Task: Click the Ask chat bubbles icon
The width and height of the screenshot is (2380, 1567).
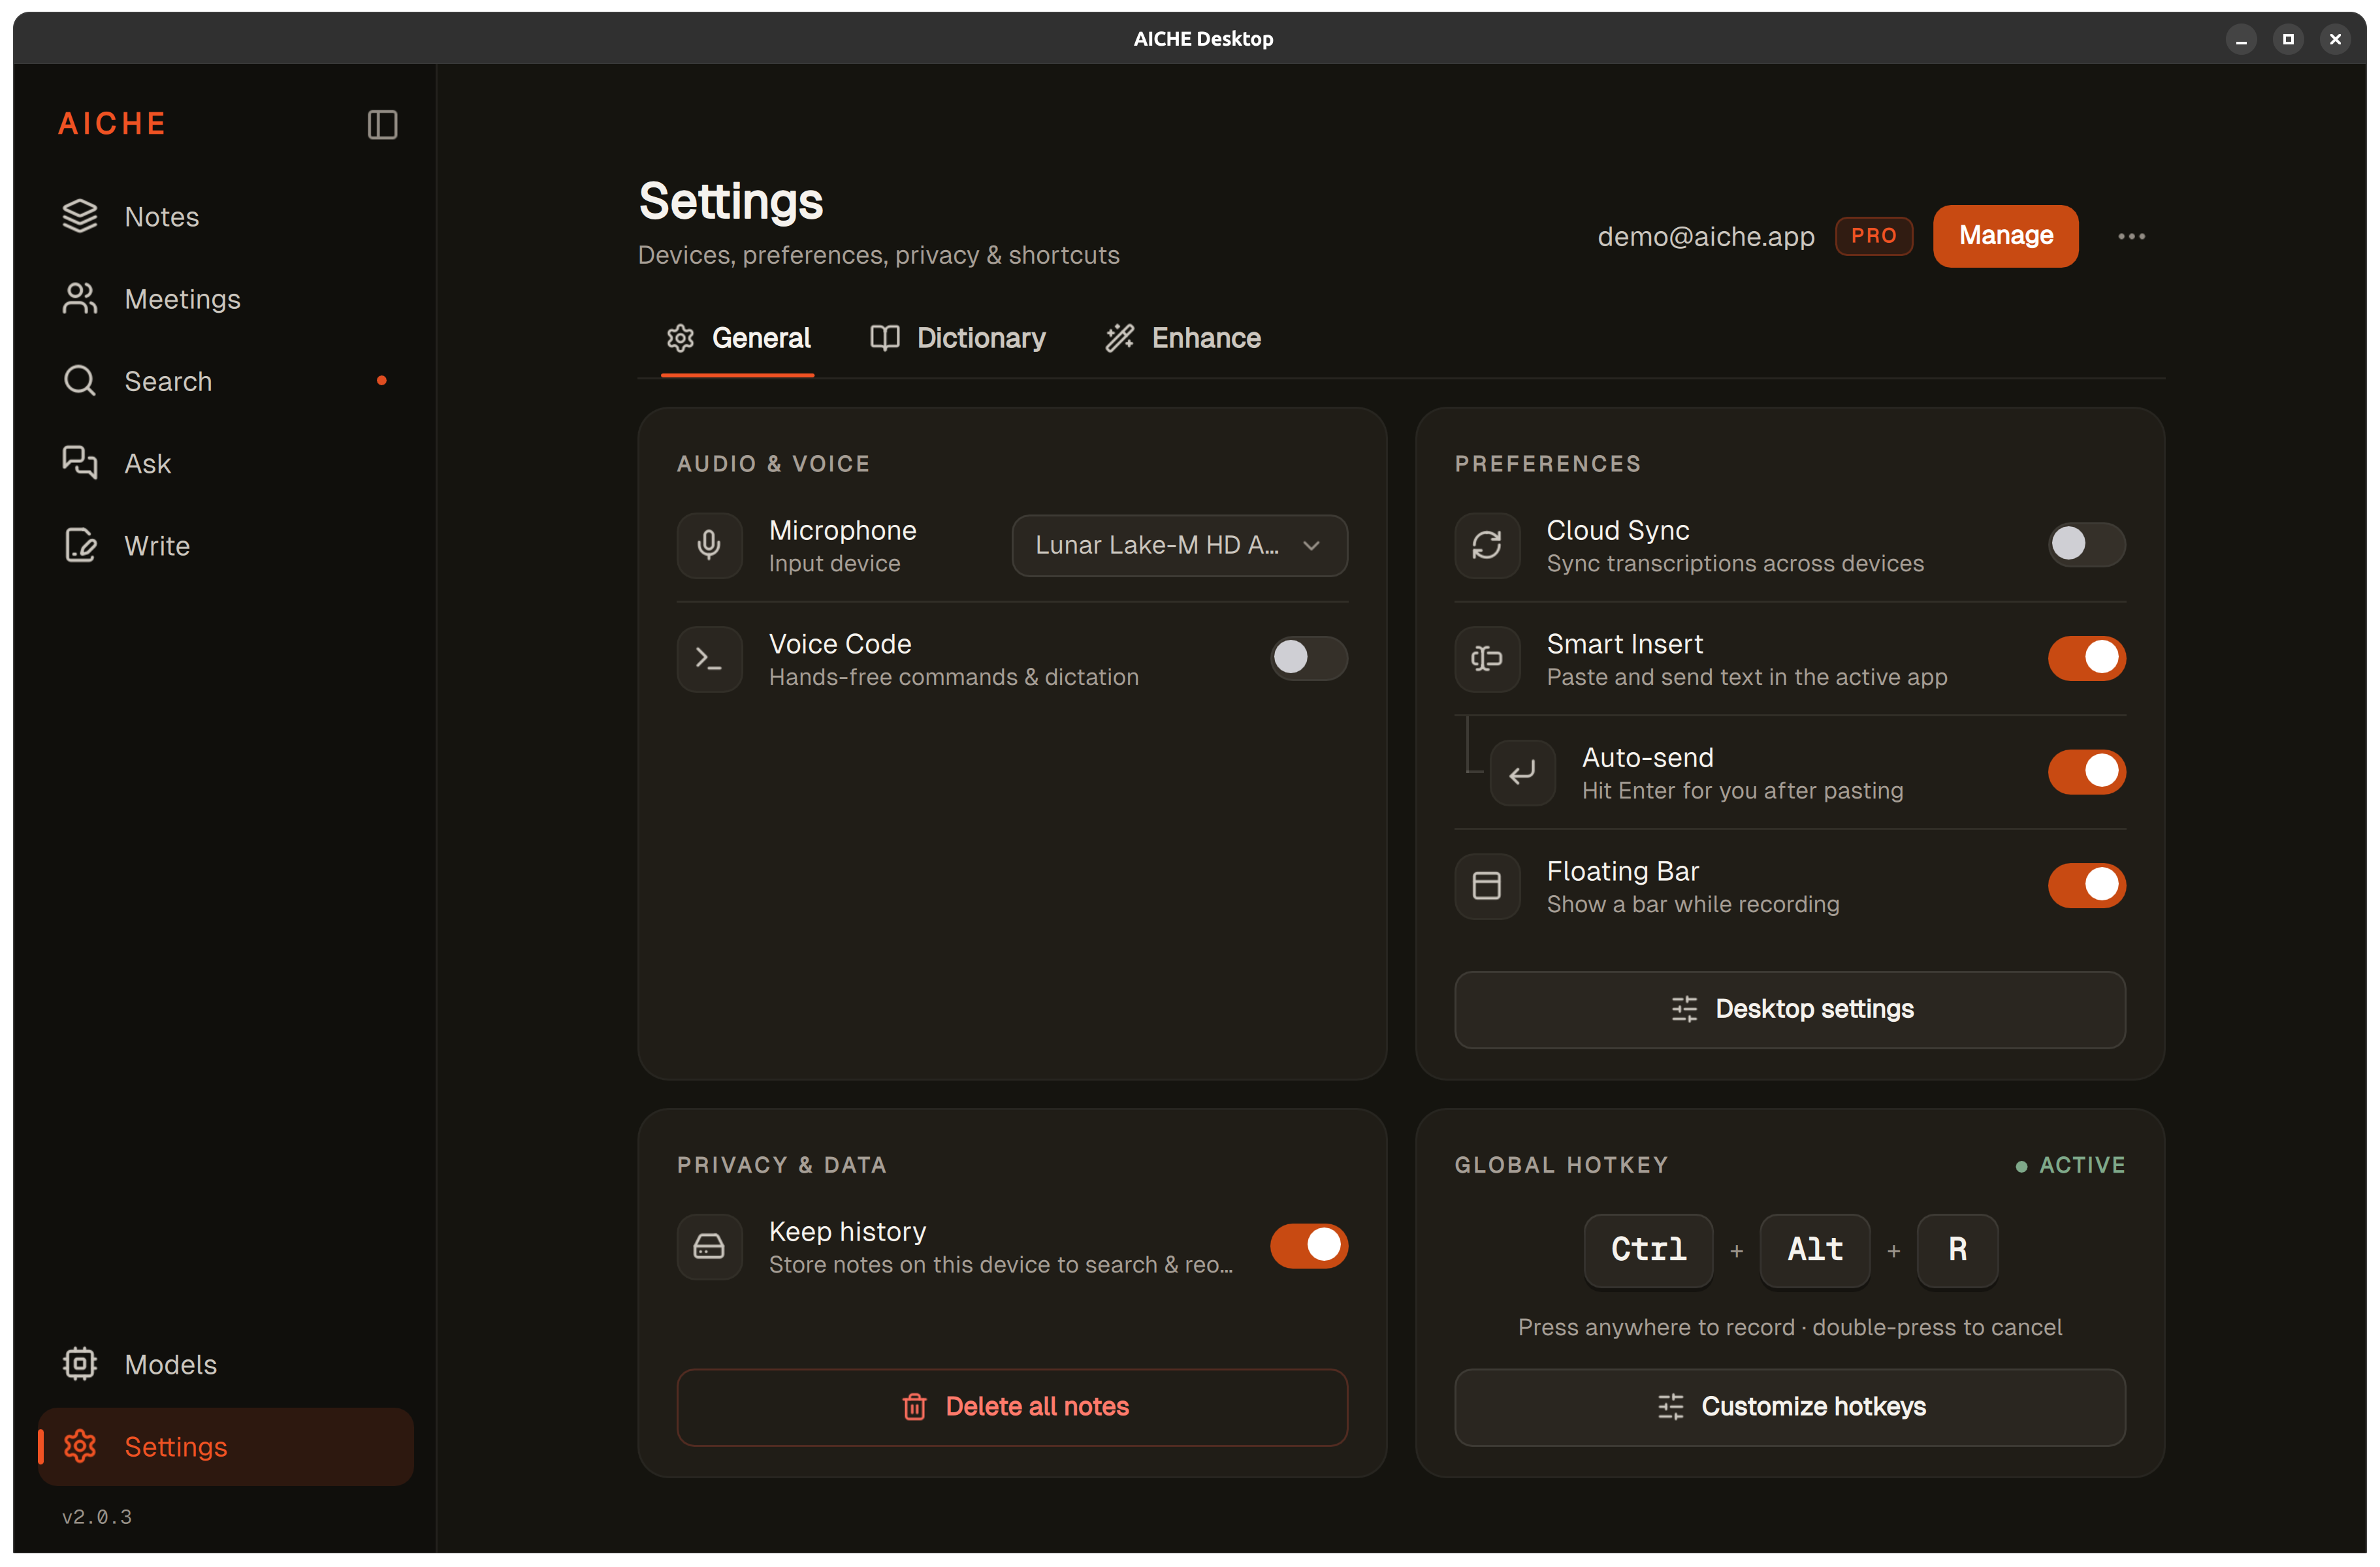Action: (x=80, y=463)
